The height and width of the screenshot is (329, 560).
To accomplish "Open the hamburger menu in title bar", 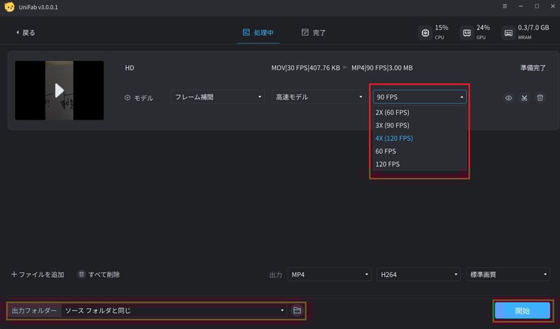I will click(505, 6).
